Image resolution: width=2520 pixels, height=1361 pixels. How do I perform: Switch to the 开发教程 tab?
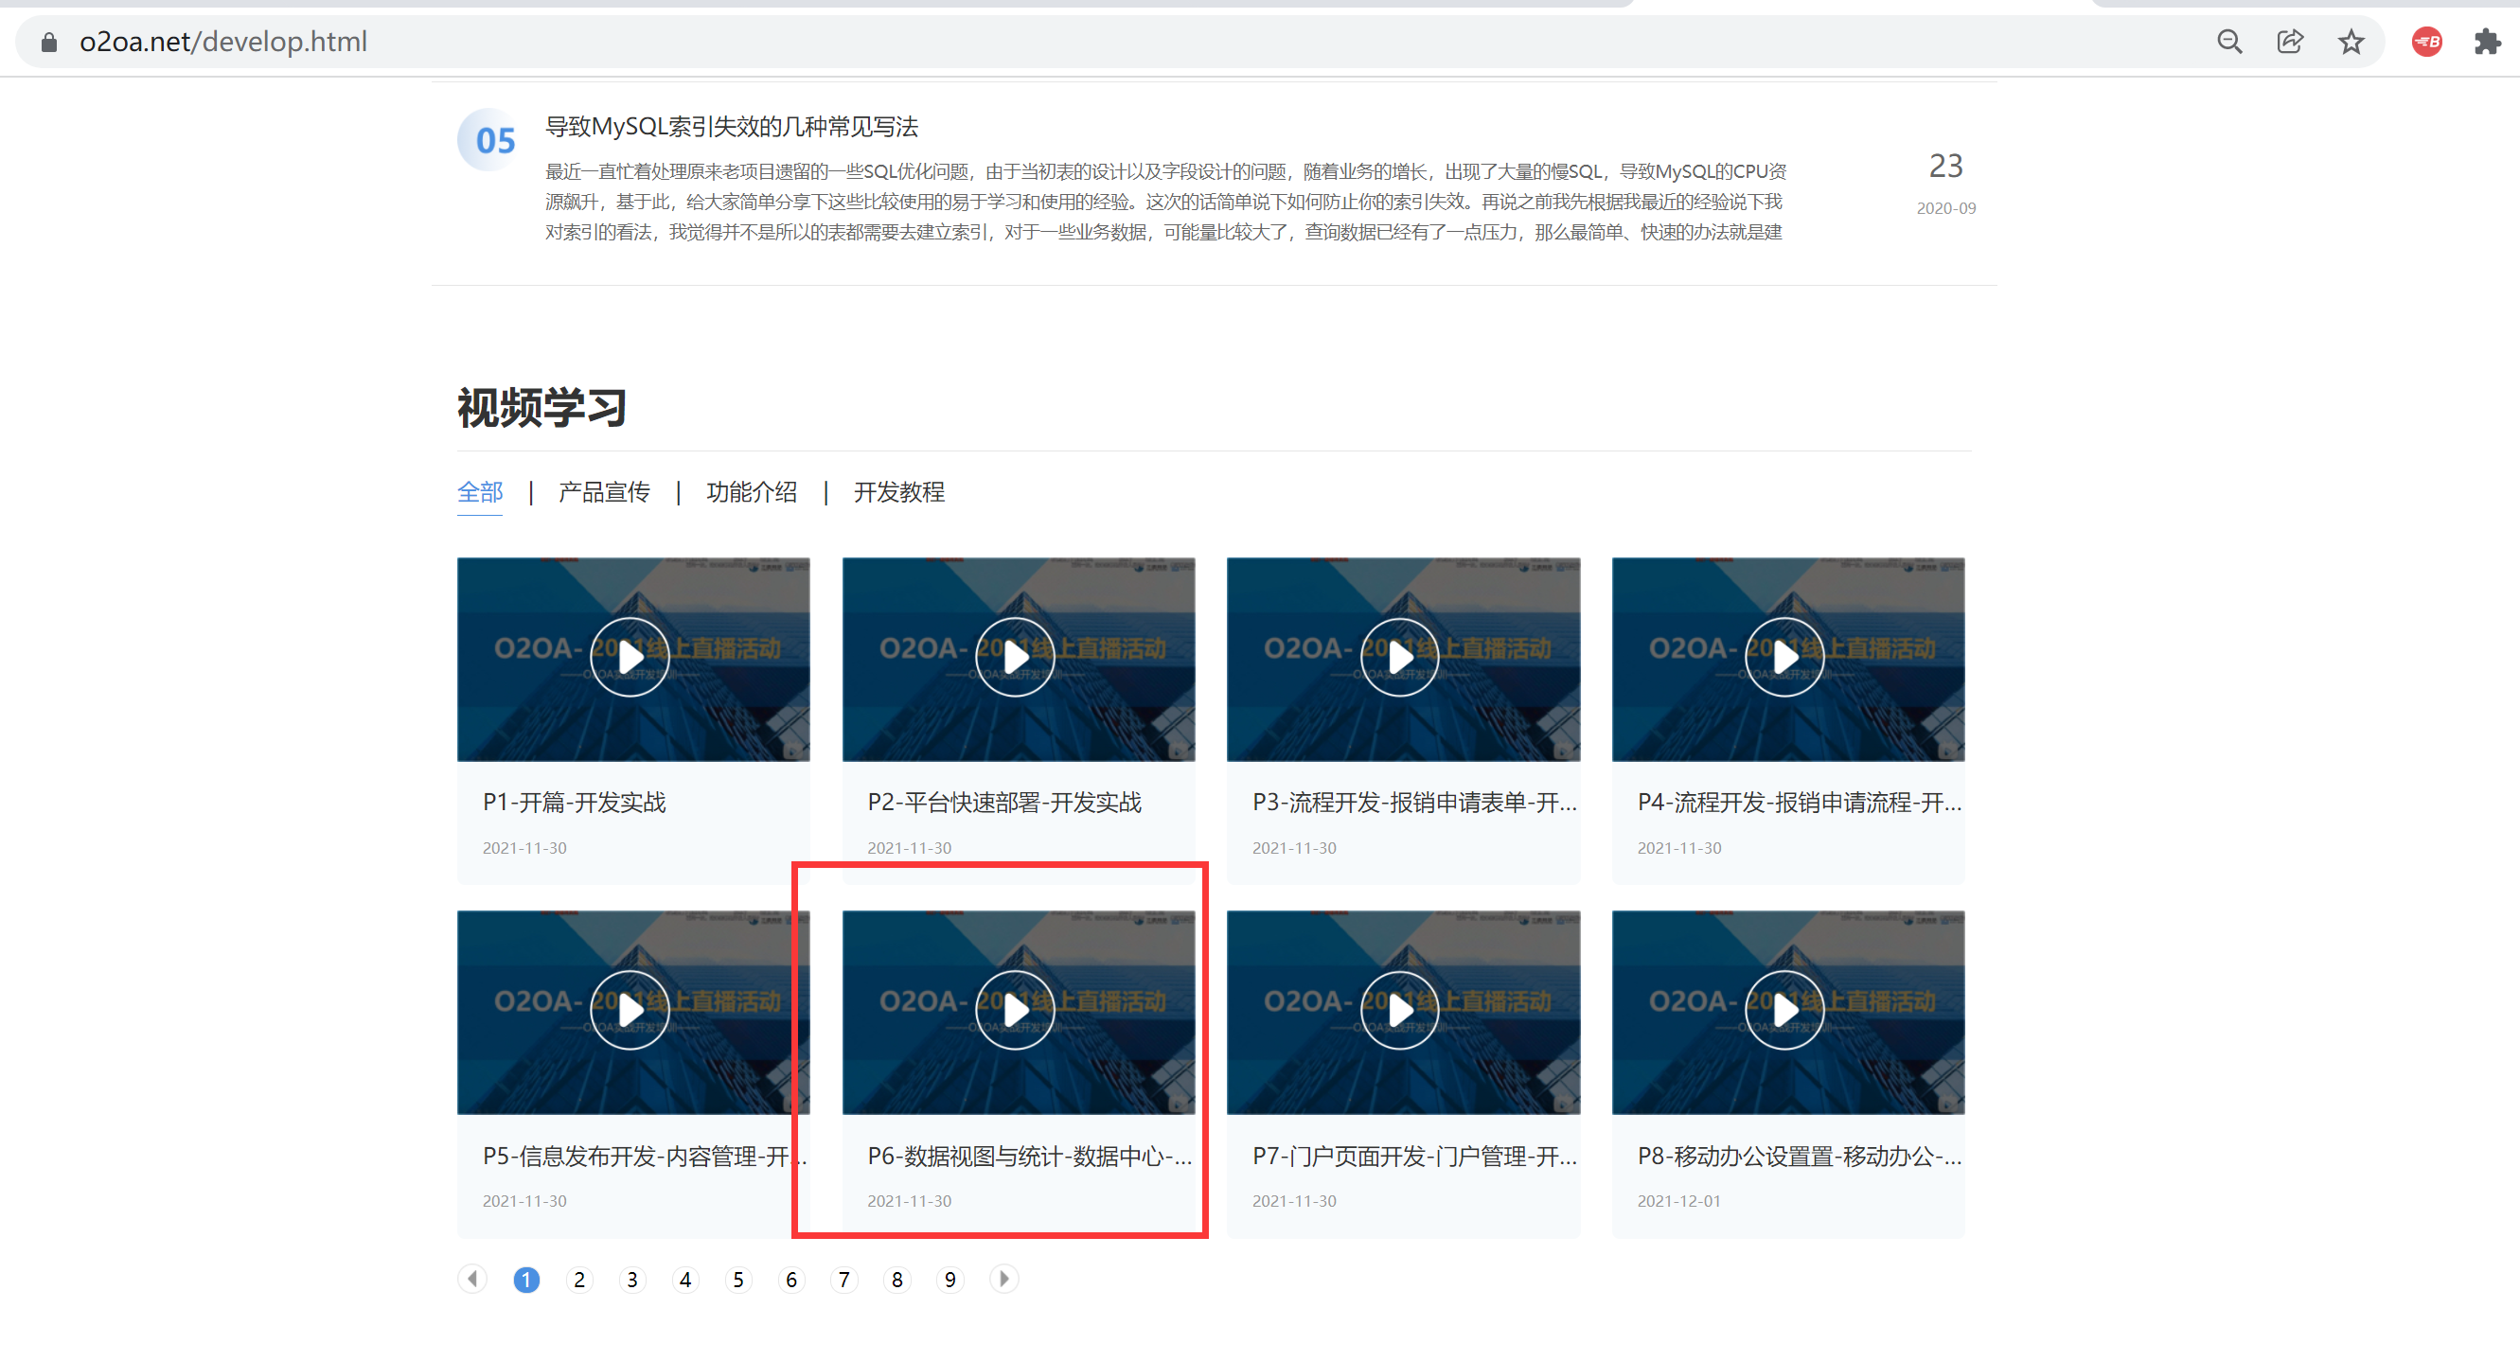coord(898,492)
